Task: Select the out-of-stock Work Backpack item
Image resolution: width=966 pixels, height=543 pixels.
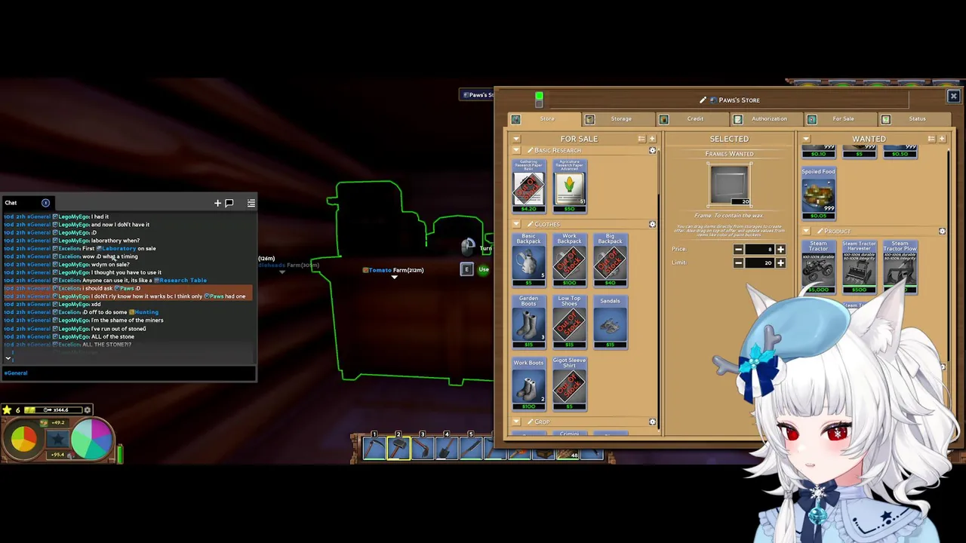Action: (569, 260)
